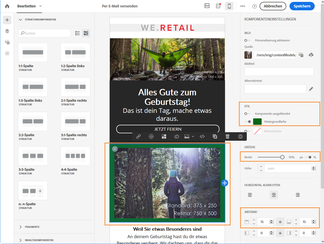Click the blue move handle on image
The image size is (324, 244).
pos(225,183)
